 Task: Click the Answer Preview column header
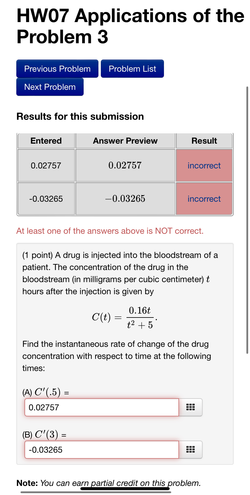click(x=125, y=141)
